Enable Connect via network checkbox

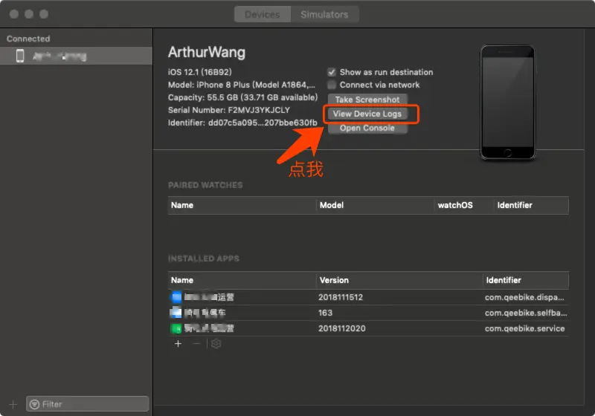(x=332, y=85)
